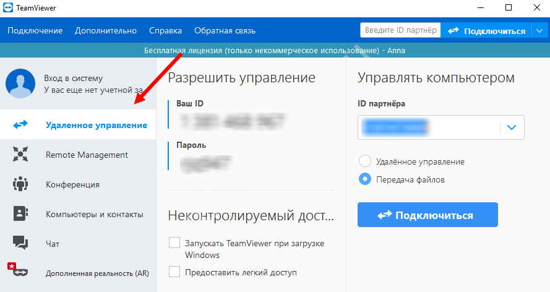Open the Обратная связь menu
Viewport: 550px width, 292px height.
coord(225,30)
